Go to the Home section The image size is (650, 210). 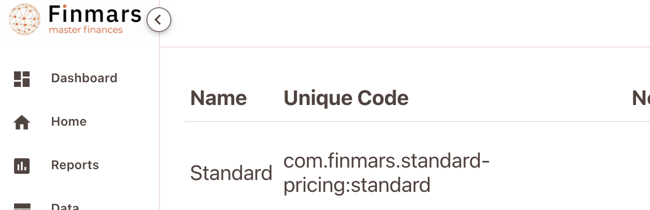point(69,122)
